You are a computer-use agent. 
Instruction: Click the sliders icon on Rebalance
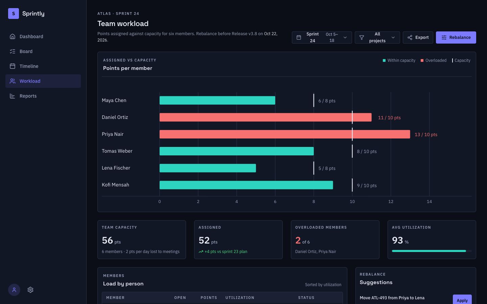coord(444,37)
